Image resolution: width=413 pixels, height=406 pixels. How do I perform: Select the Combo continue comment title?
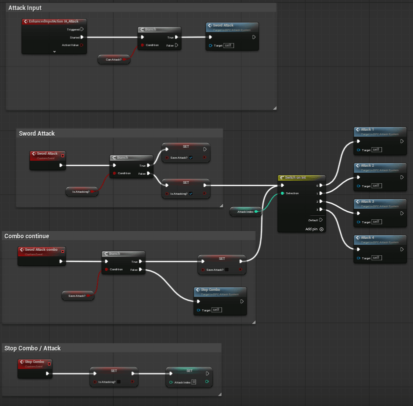[27, 236]
